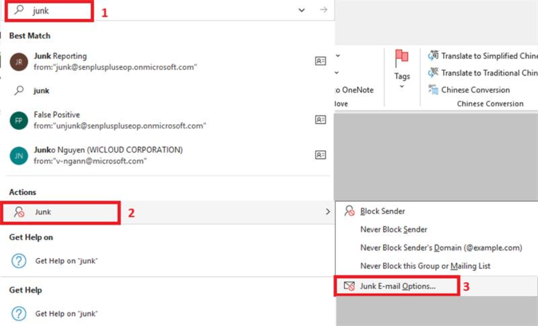Choose Never Block this Group or Mailing List
This screenshot has width=538, height=326.
(x=436, y=266)
